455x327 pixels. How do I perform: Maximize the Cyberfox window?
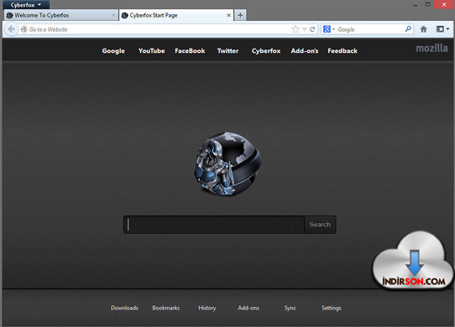pyautogui.click(x=428, y=5)
